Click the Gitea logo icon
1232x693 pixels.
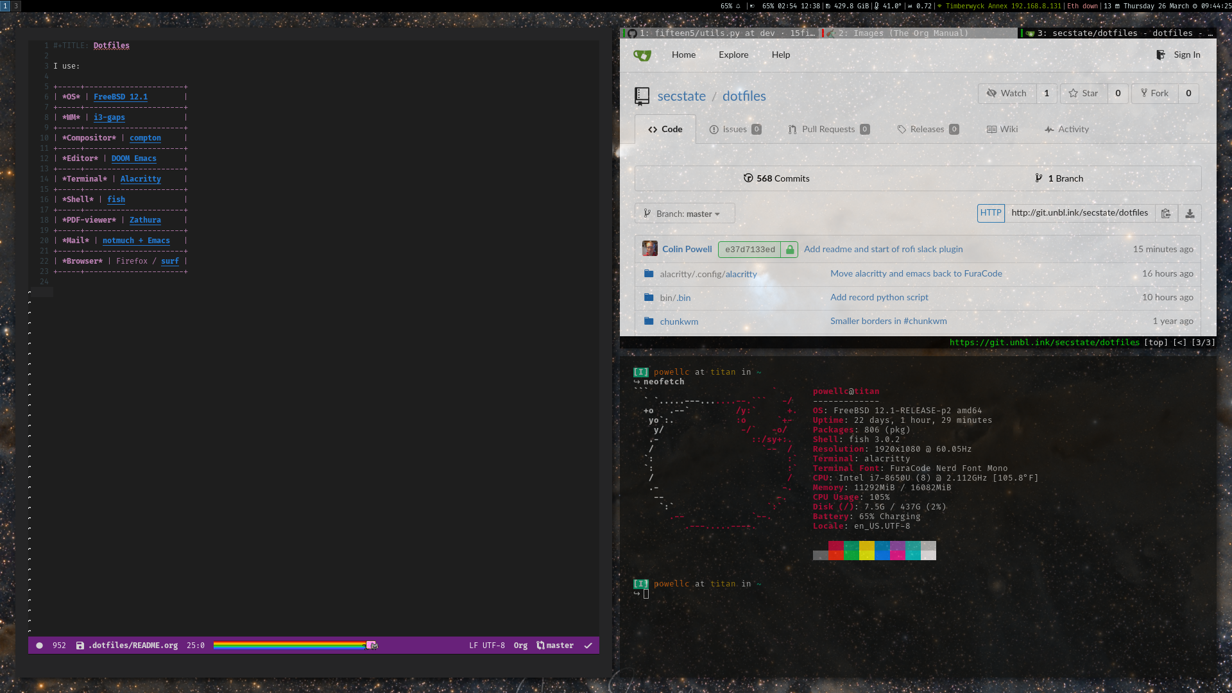pos(642,55)
